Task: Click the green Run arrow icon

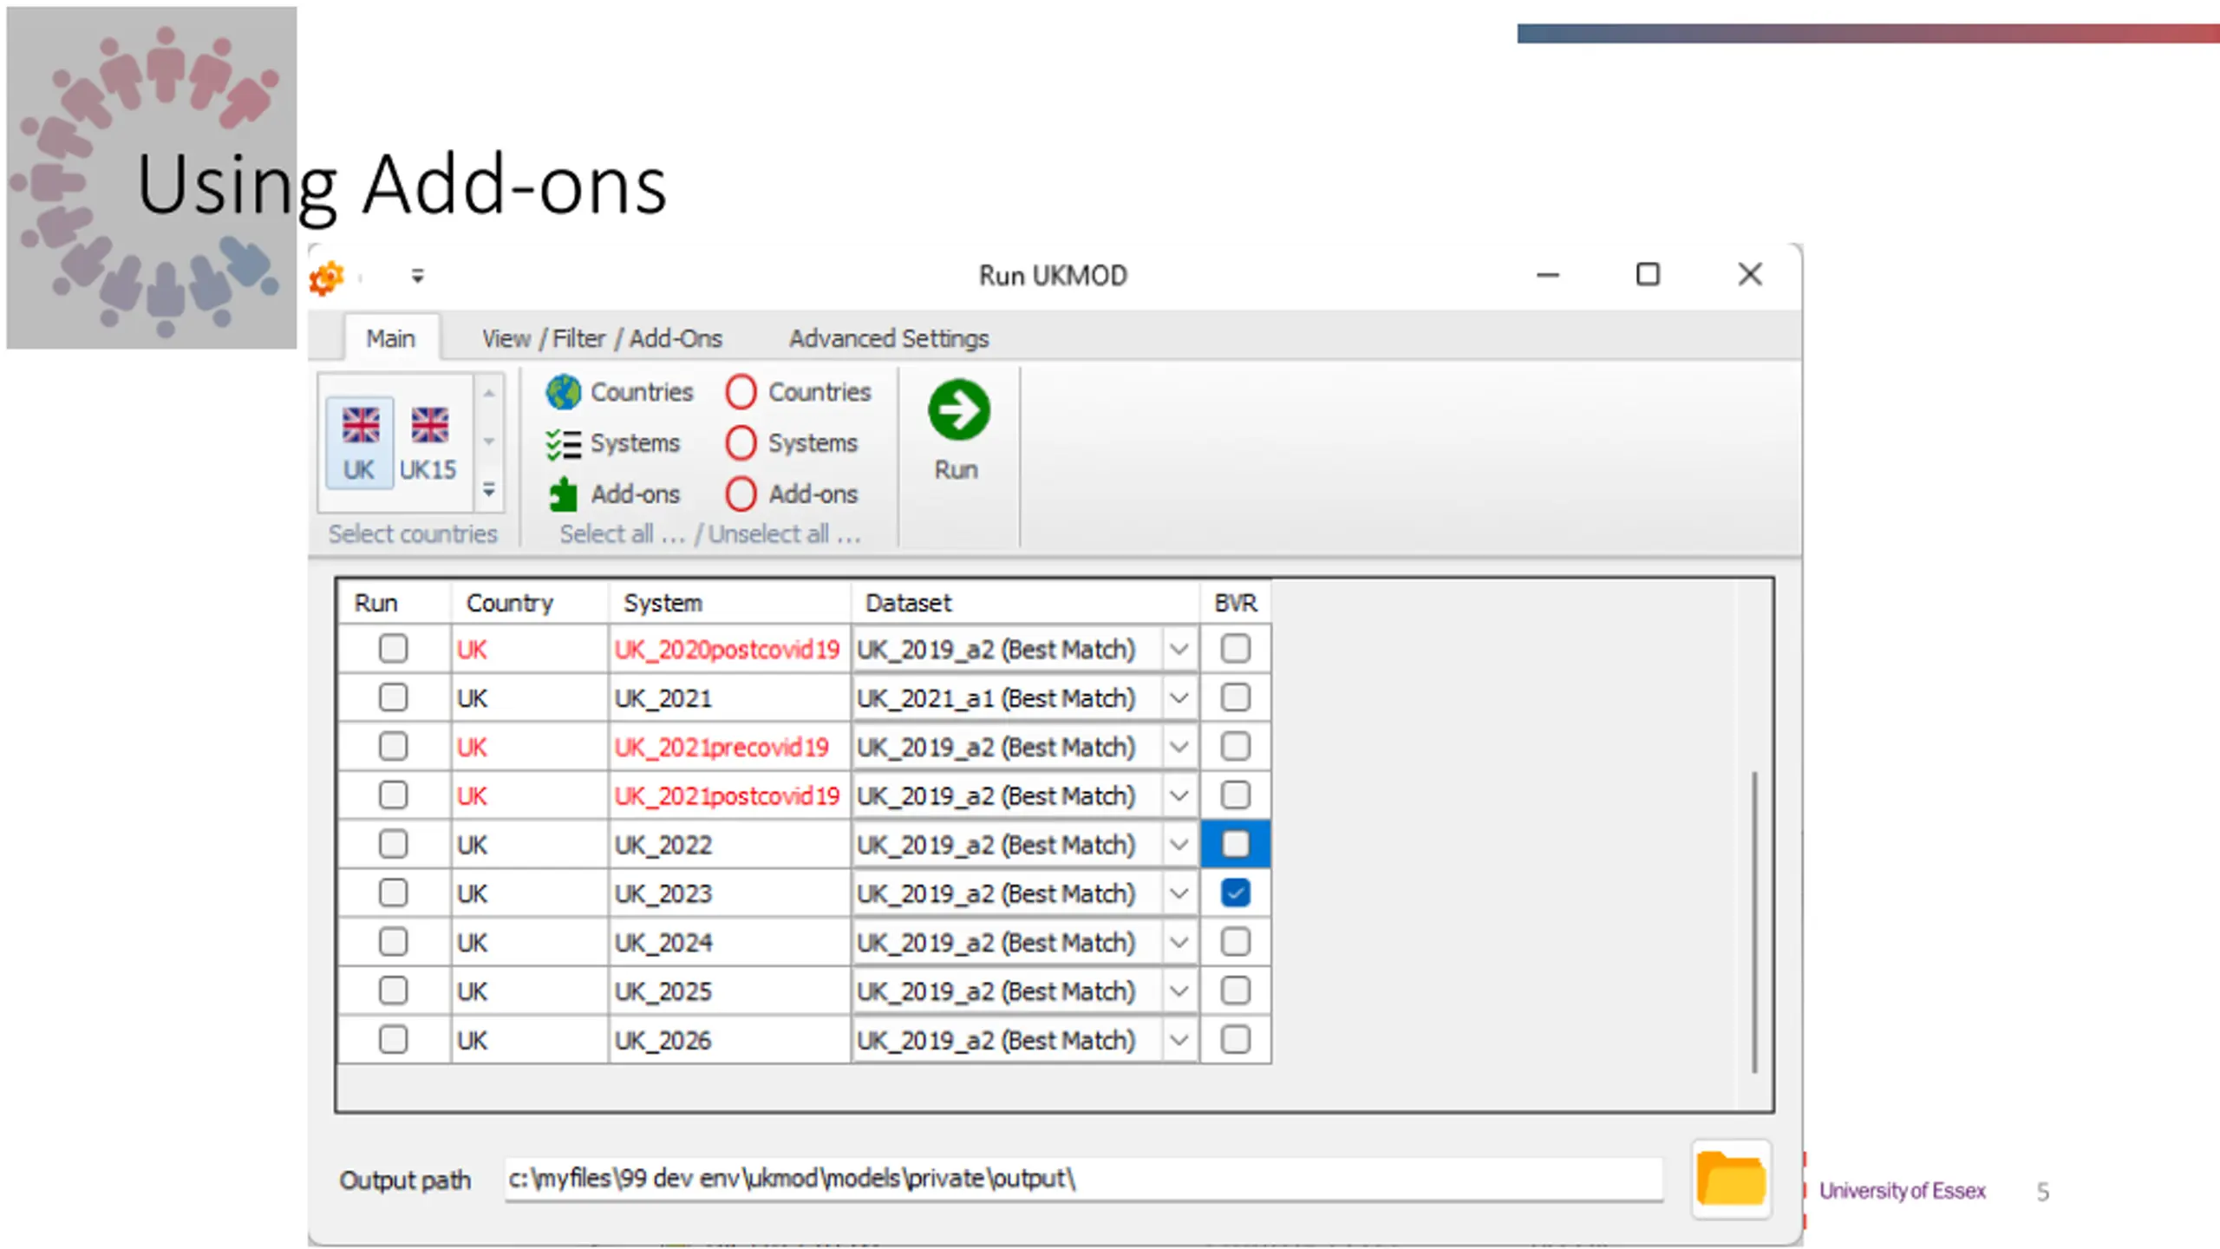Action: click(x=958, y=409)
